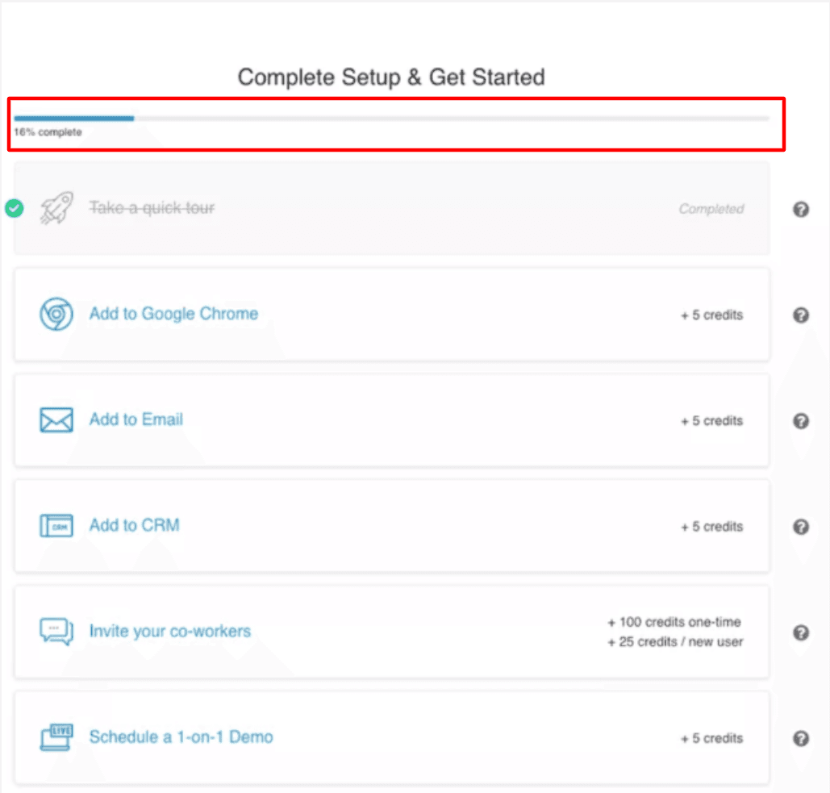Click the help icon for Schedule a 1-on-1 Demo
This screenshot has height=793, width=830.
(801, 738)
